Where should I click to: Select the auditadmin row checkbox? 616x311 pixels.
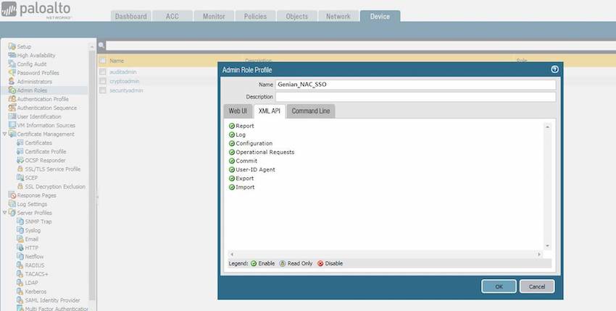pos(103,72)
